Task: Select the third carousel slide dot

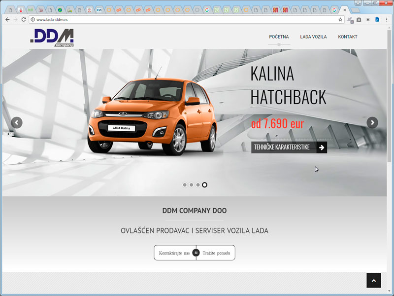Action: tap(197, 185)
